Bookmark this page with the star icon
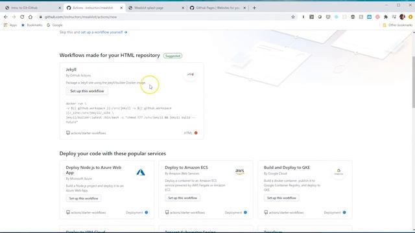The width and height of the screenshot is (415, 233). tap(293, 17)
